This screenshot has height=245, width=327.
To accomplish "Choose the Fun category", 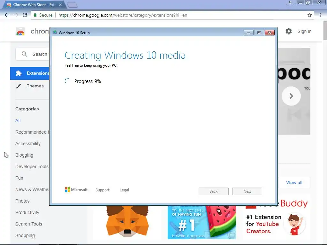I will (19, 178).
